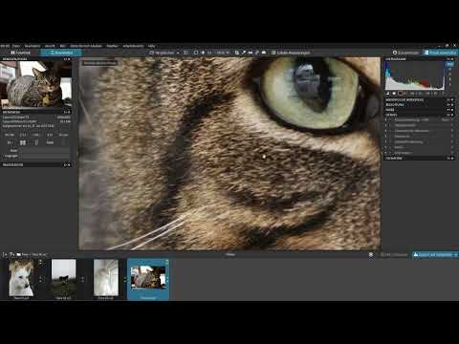
Task: Open Lokale Anpassungen local adjustments
Action: 291,53
